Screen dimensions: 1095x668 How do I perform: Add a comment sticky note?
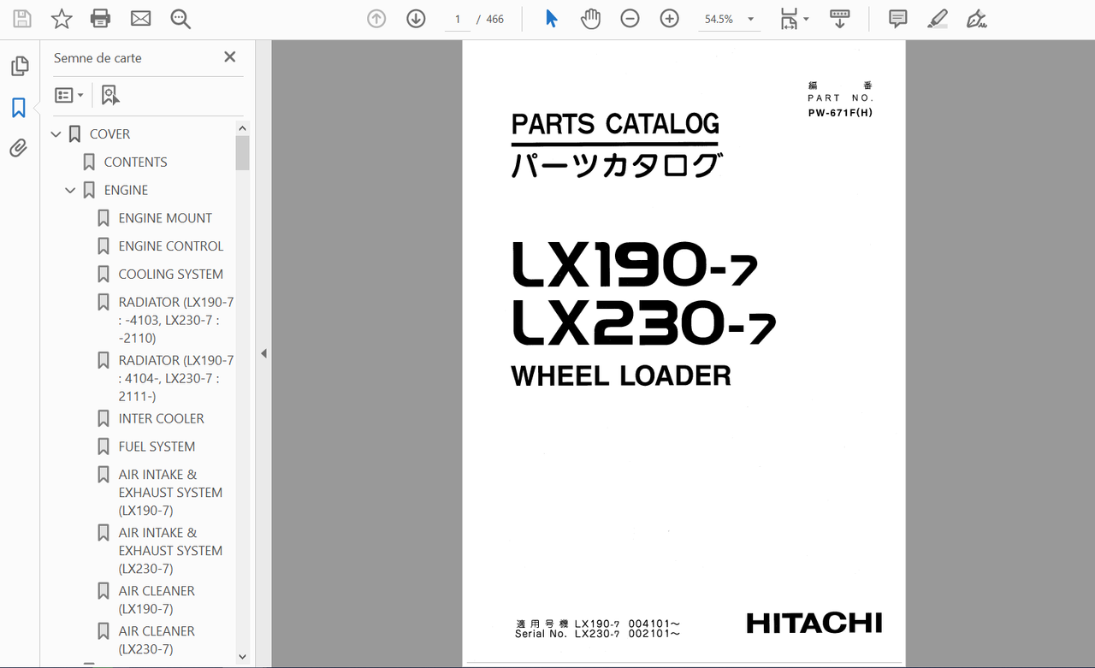pyautogui.click(x=897, y=19)
